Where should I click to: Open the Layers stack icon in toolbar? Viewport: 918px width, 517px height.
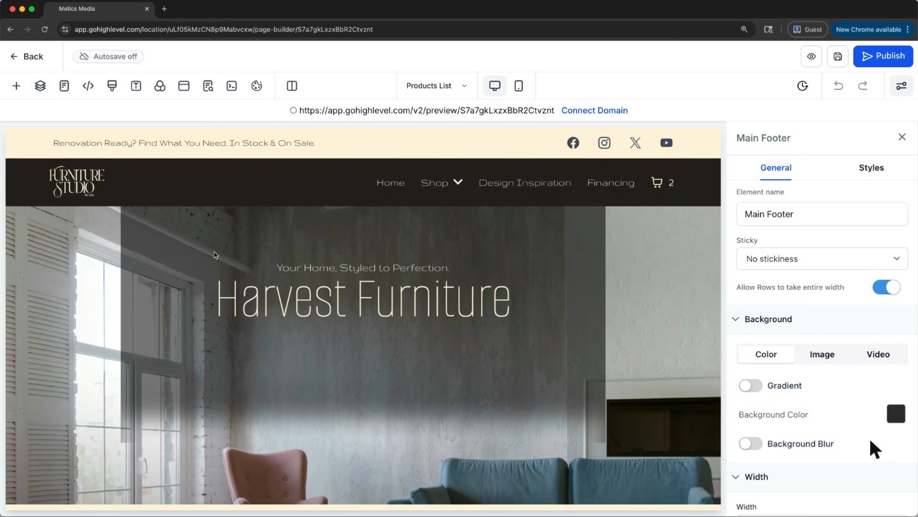coord(40,86)
